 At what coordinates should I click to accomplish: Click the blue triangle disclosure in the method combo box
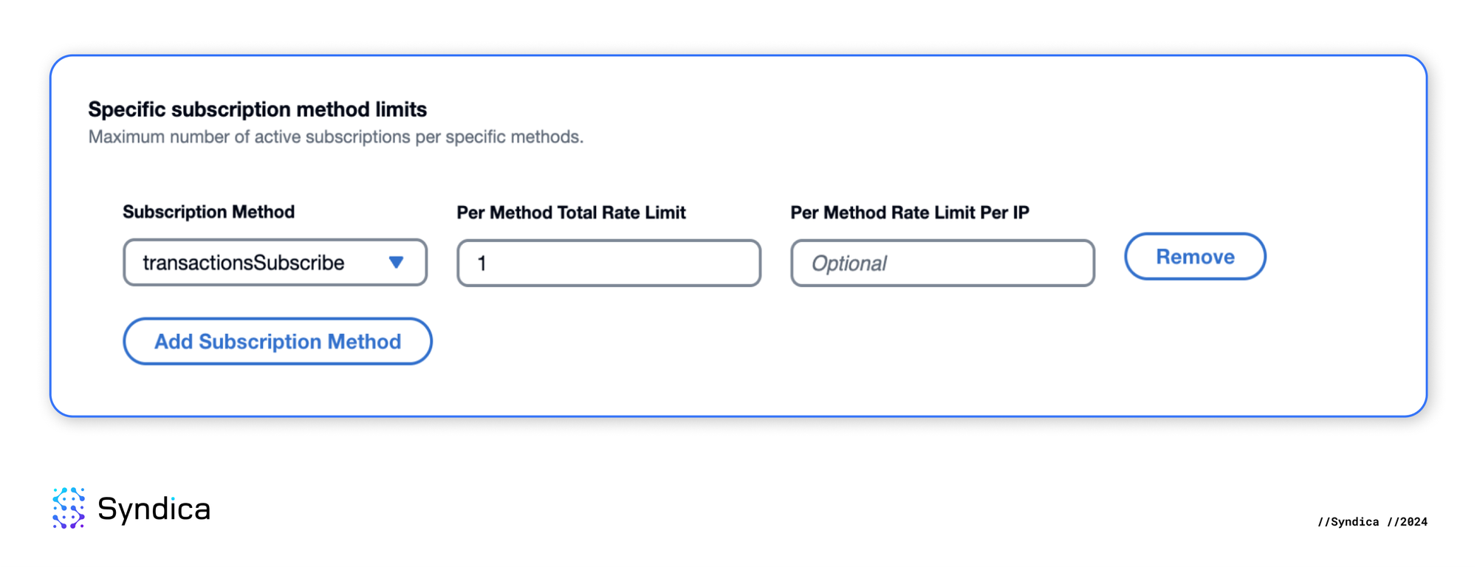pos(397,262)
